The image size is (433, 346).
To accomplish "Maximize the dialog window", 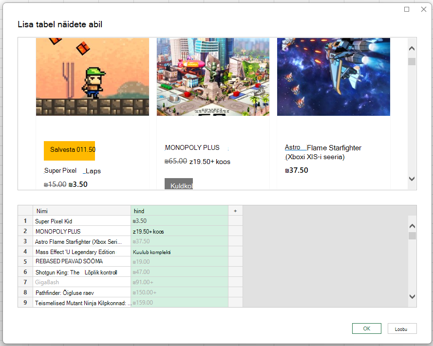I will tap(407, 9).
